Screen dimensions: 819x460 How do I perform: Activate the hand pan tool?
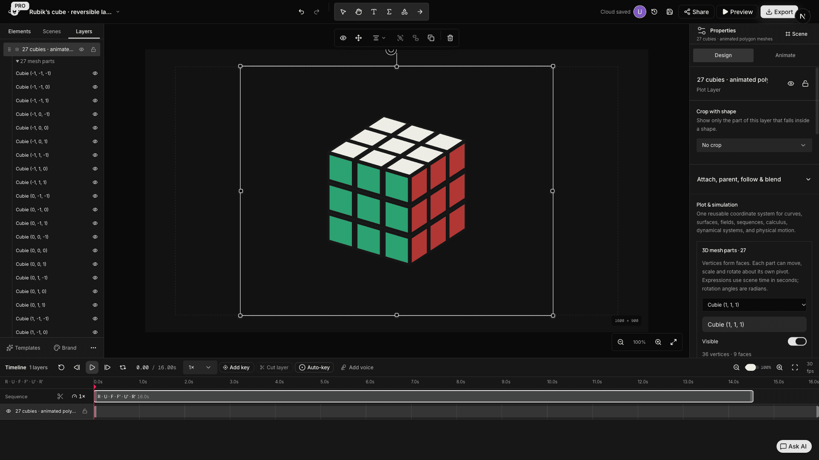(x=358, y=12)
